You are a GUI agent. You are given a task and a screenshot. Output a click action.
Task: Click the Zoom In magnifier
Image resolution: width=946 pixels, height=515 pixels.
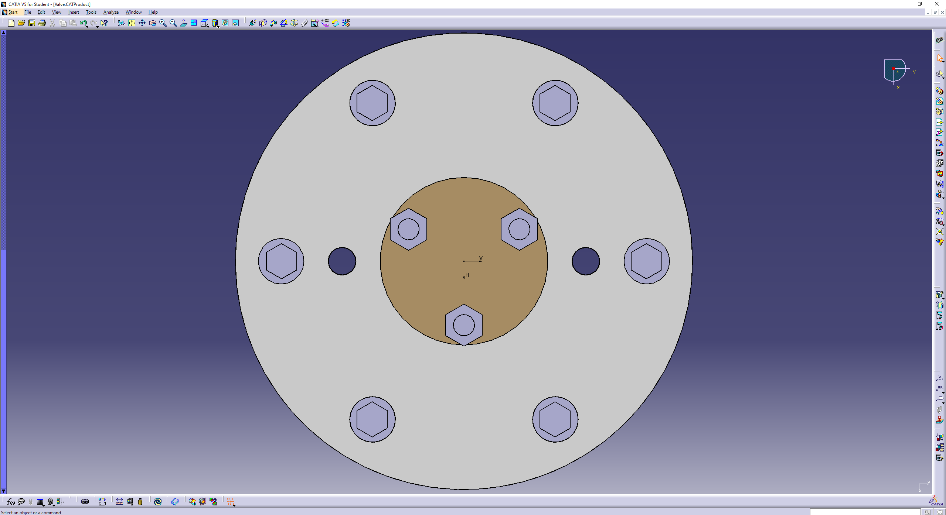click(163, 23)
